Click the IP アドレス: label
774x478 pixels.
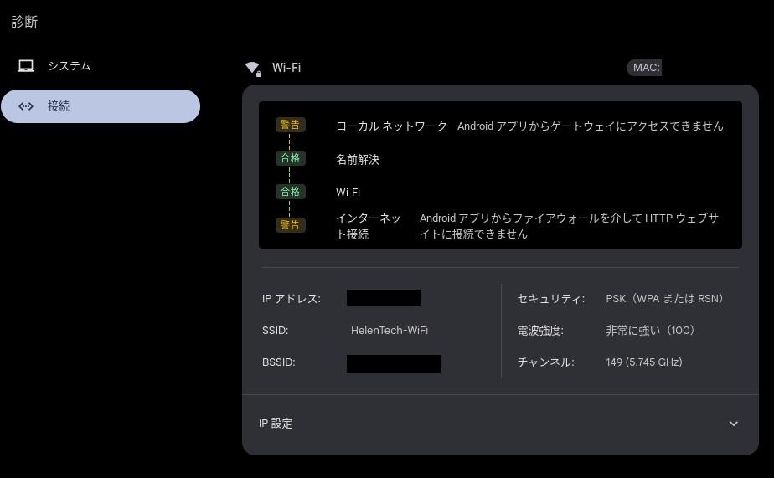point(292,299)
